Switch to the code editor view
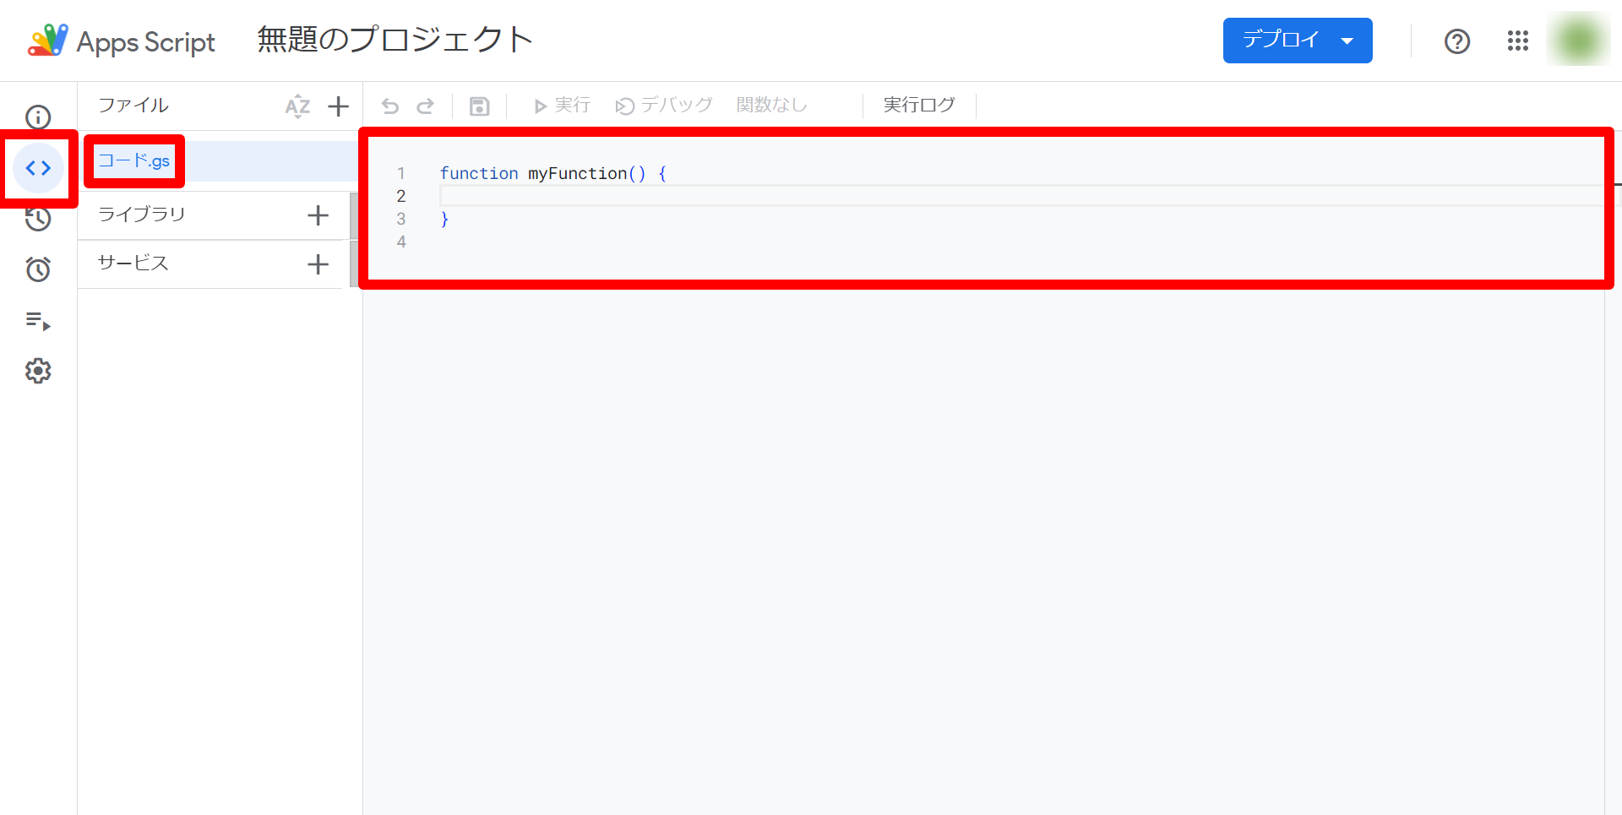The height and width of the screenshot is (815, 1622). click(38, 168)
